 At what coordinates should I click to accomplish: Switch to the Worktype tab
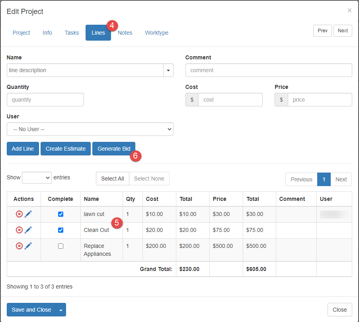click(x=156, y=33)
